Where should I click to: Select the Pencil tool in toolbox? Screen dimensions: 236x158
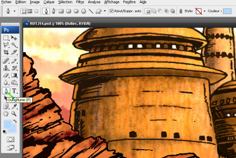click(x=14, y=61)
